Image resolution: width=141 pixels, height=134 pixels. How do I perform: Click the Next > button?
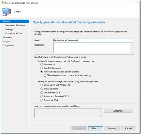(x=95, y=128)
